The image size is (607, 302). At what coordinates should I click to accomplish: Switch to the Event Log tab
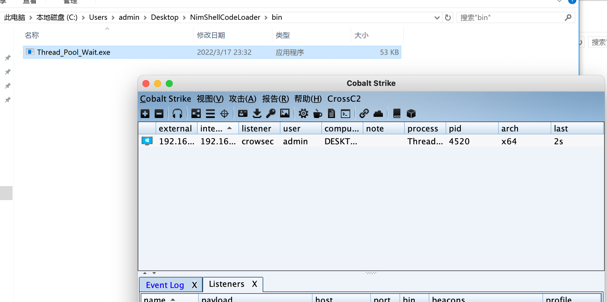(165, 285)
